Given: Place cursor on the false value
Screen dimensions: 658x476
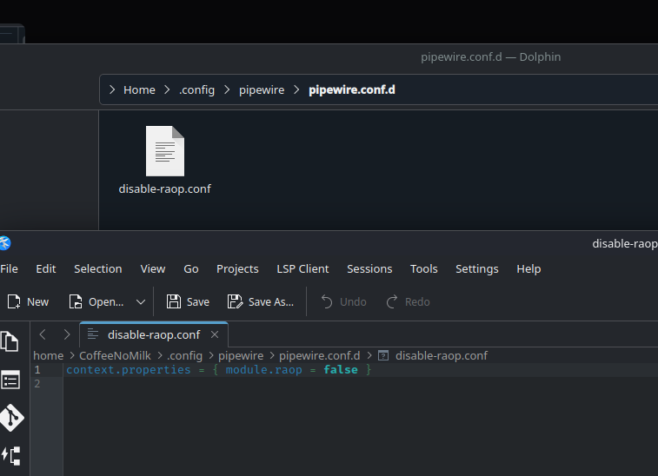Looking at the screenshot, I should [x=341, y=370].
